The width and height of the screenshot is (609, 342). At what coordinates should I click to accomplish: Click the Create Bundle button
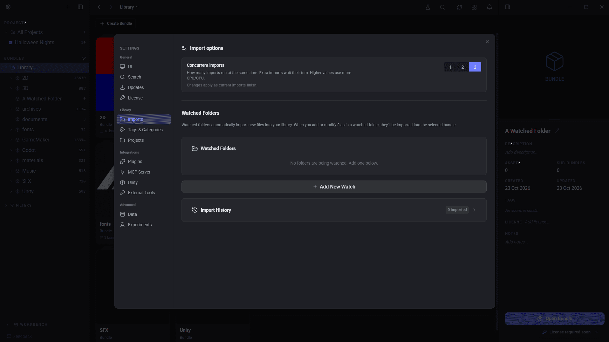coord(116,24)
